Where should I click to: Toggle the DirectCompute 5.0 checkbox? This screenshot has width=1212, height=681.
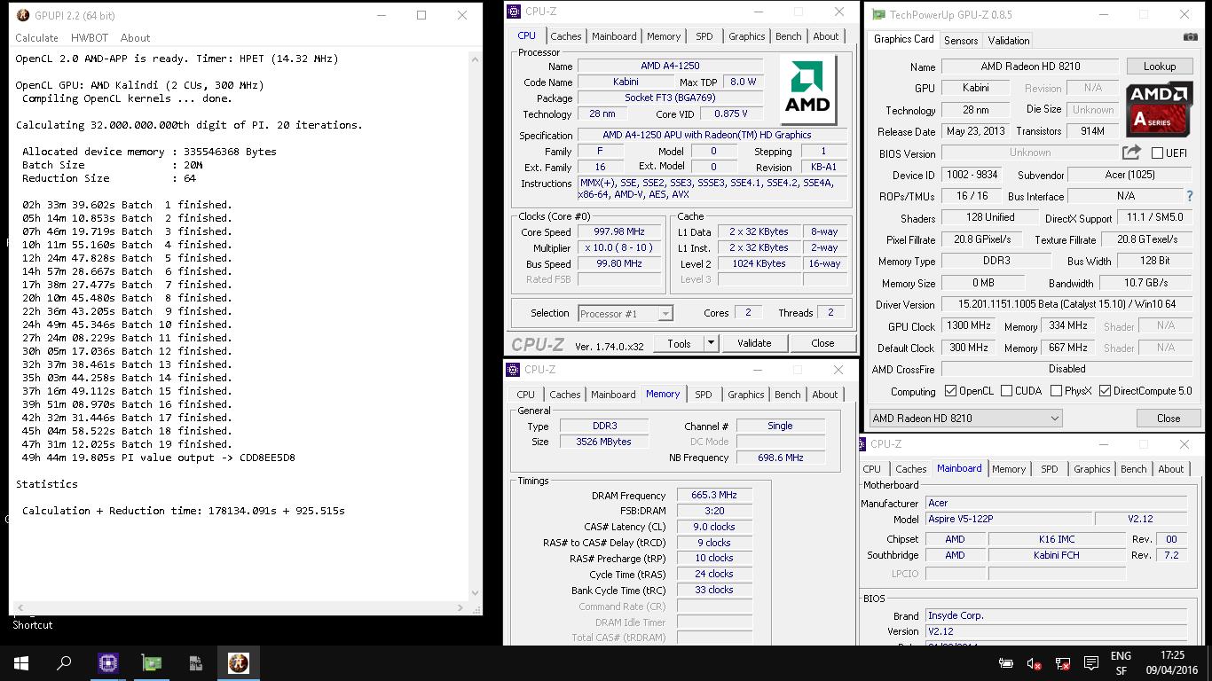coord(1105,390)
